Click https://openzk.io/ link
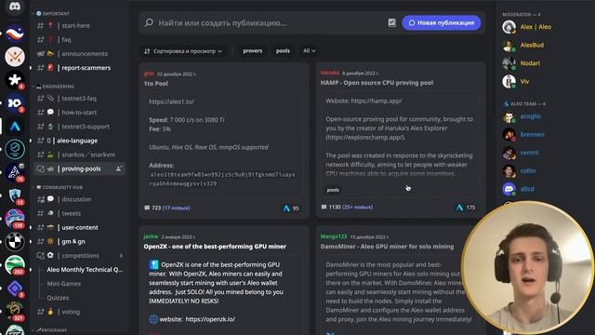Viewport: 595px width, 335px height. [210, 319]
